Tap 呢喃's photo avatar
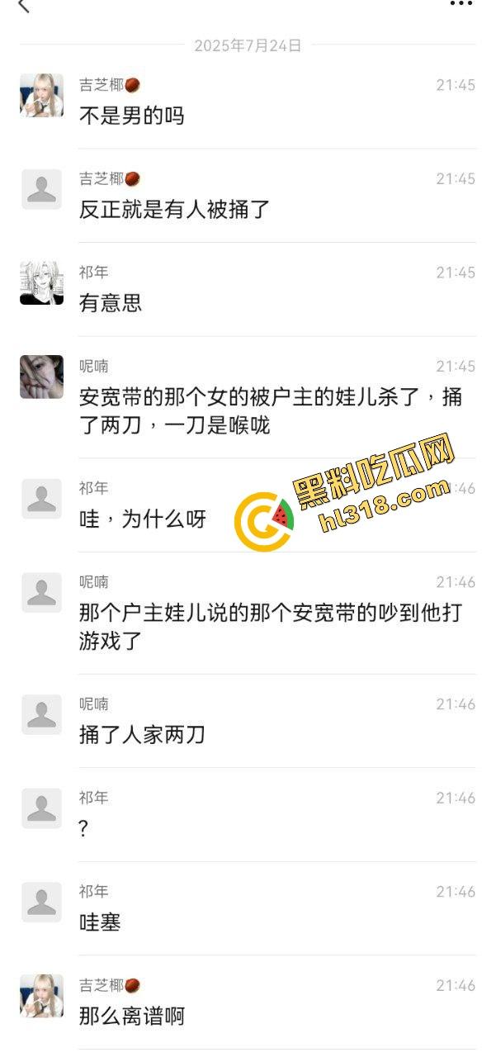 [41, 377]
